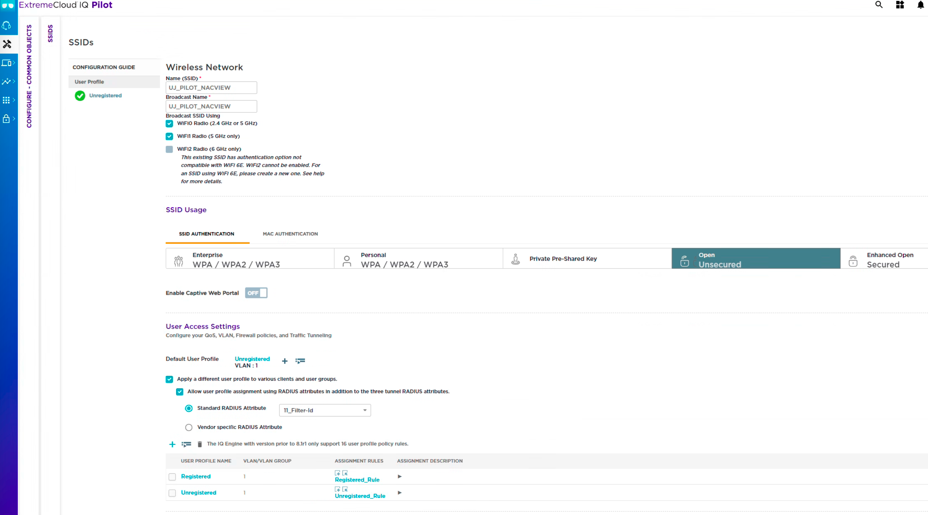Select Standard RADIUS Attribute radio
The height and width of the screenshot is (515, 928).
coord(189,409)
